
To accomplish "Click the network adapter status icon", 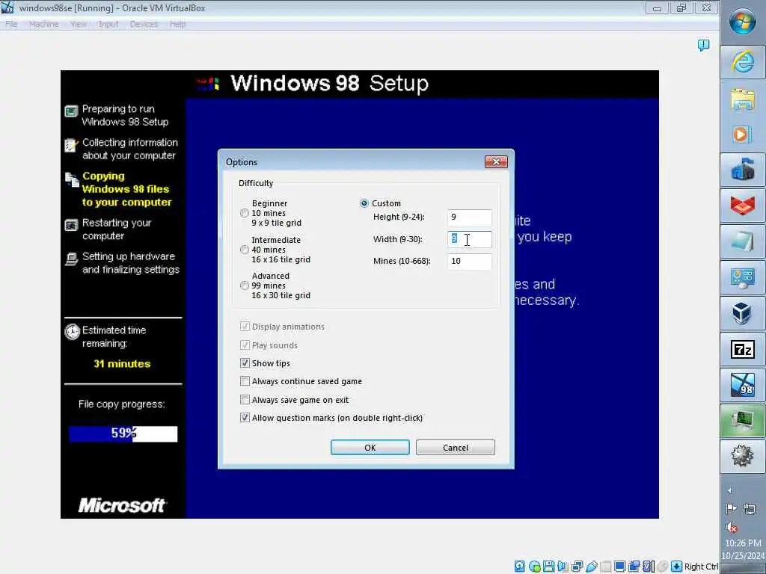I will coord(577,567).
